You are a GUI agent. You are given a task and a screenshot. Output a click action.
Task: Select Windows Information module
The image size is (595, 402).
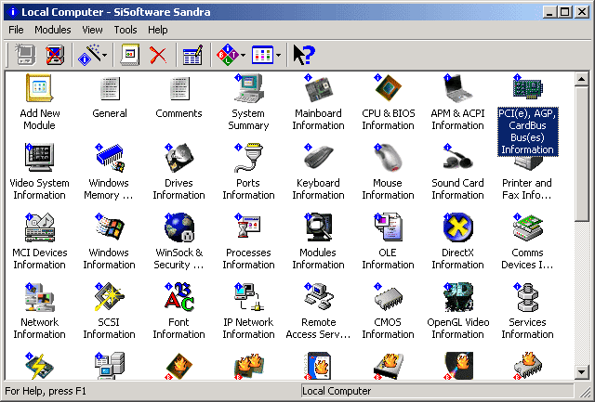(110, 227)
